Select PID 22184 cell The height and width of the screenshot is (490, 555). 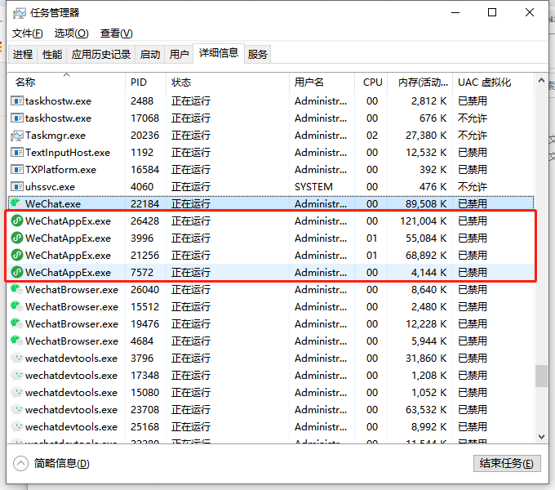[144, 204]
